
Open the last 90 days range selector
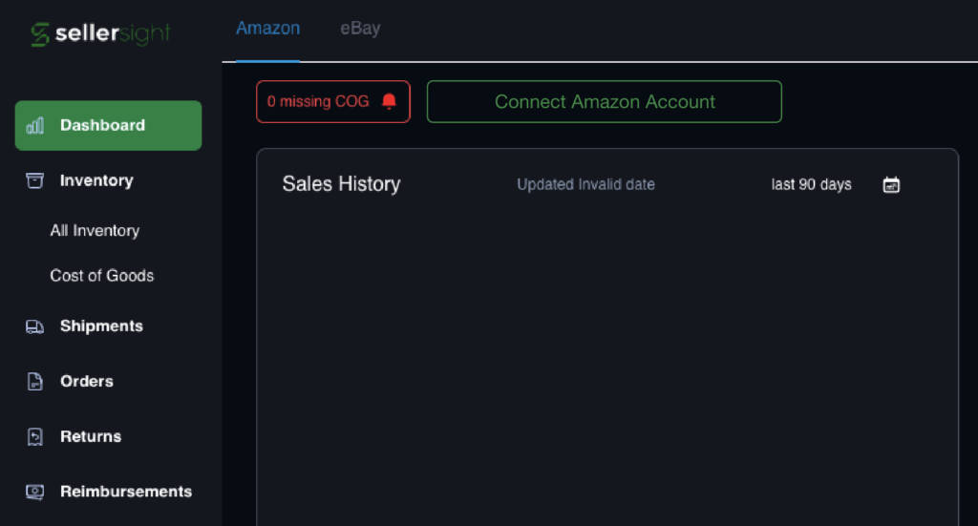[811, 185]
